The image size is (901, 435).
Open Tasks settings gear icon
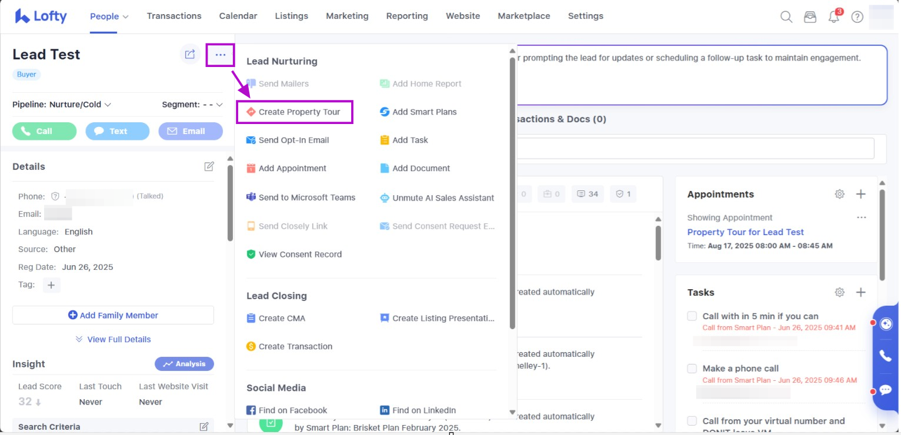point(839,292)
